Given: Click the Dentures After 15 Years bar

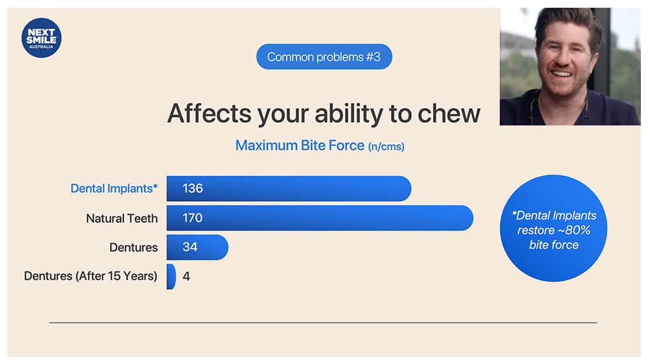Looking at the screenshot, I should click(171, 277).
